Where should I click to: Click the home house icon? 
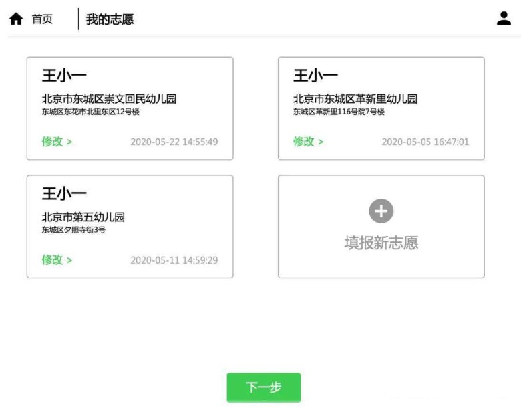pos(16,19)
